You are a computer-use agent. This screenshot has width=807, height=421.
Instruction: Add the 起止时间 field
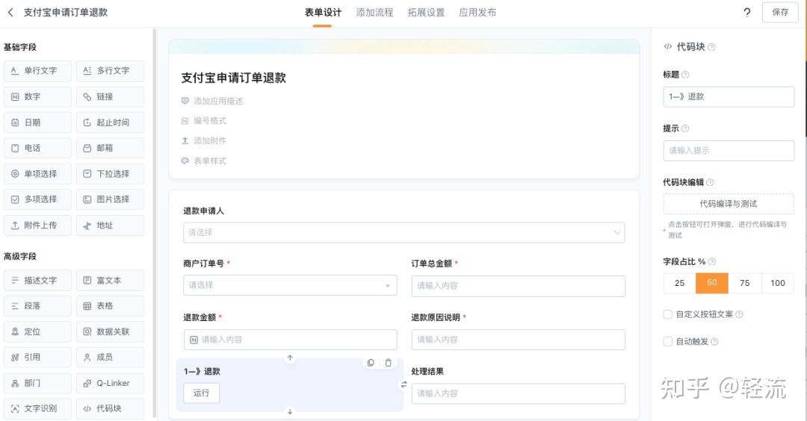click(110, 122)
